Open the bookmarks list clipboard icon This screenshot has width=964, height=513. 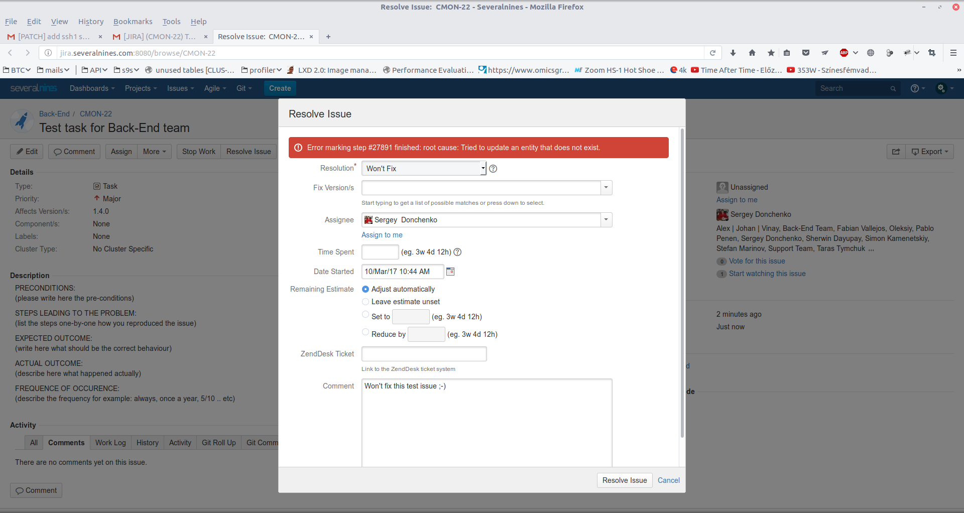pos(787,53)
